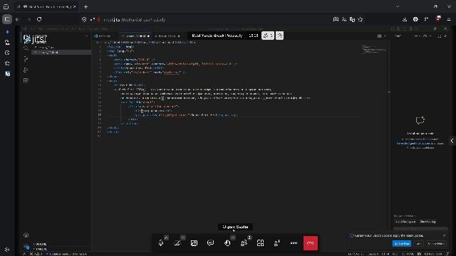Stop or start screen sharing
This screenshot has width=456, height=256.
point(194,243)
